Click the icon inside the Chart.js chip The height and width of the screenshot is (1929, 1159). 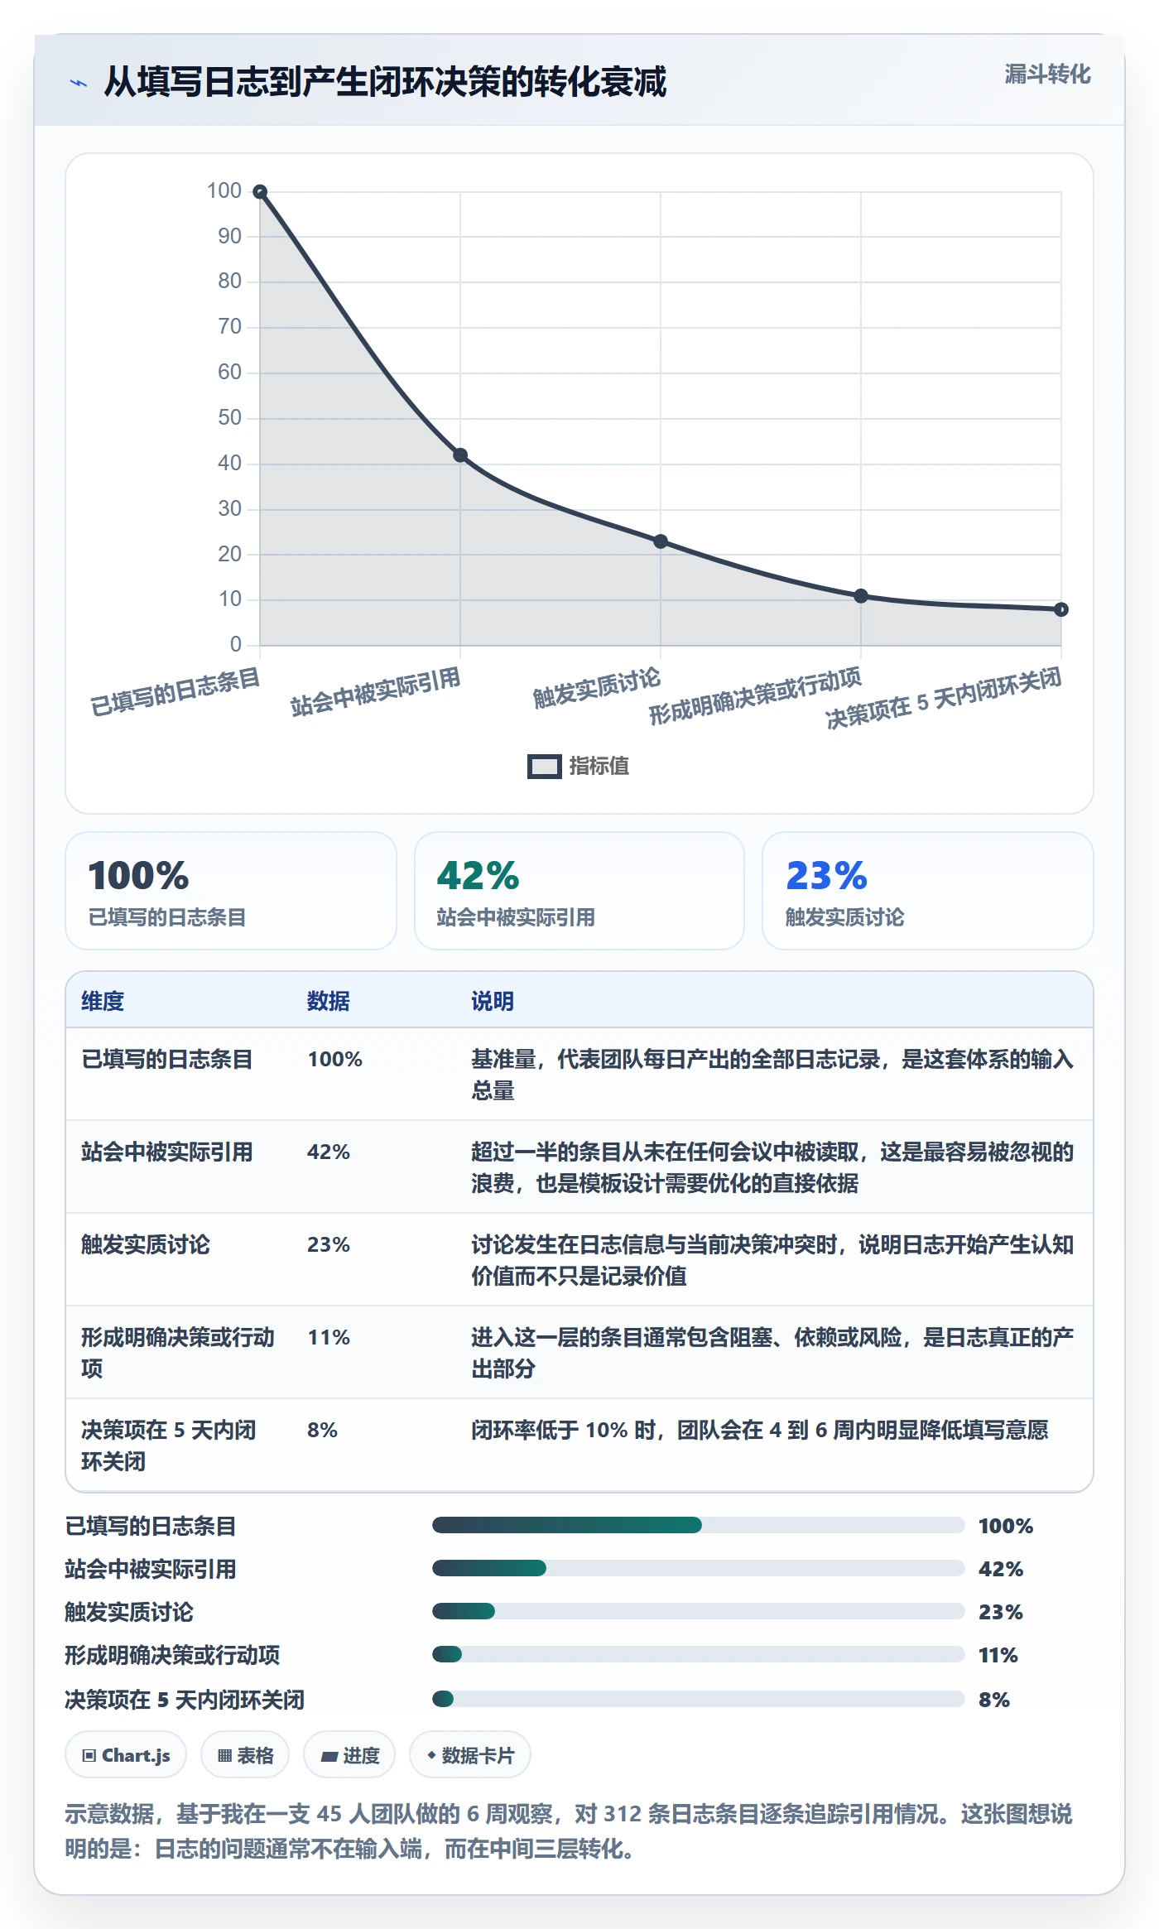89,1756
